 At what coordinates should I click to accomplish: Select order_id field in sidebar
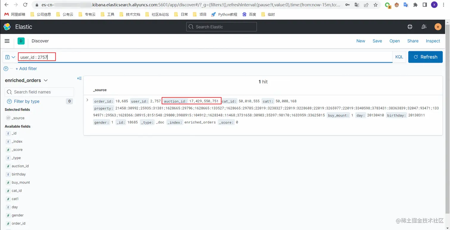click(x=18, y=223)
